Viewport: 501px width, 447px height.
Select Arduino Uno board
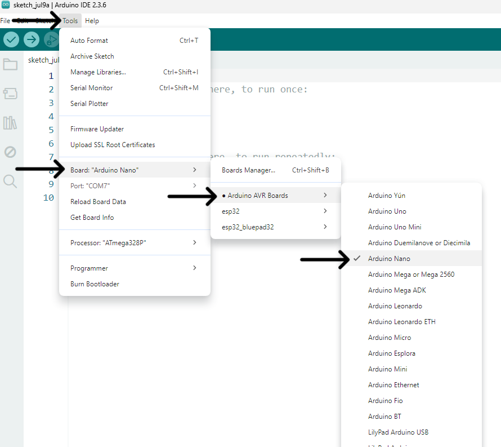pyautogui.click(x=411, y=211)
